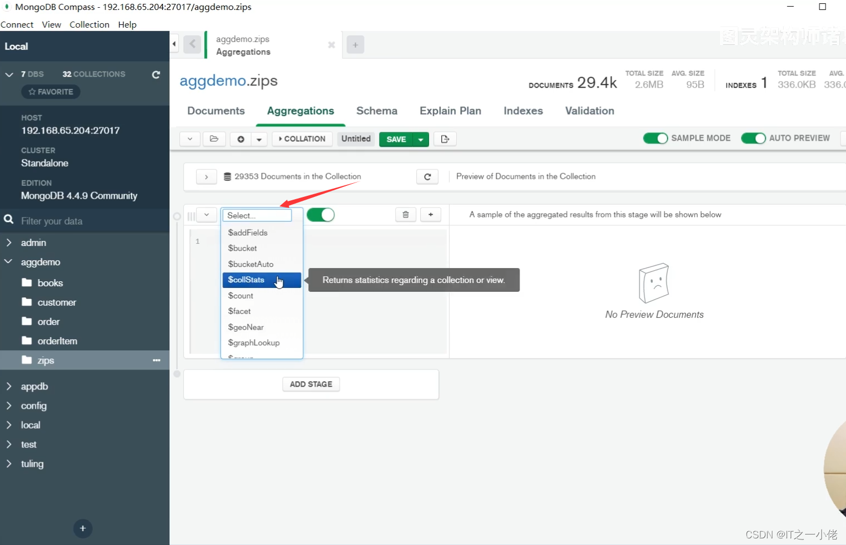Viewport: 846px width, 545px height.
Task: Open the View menu
Action: pos(51,24)
